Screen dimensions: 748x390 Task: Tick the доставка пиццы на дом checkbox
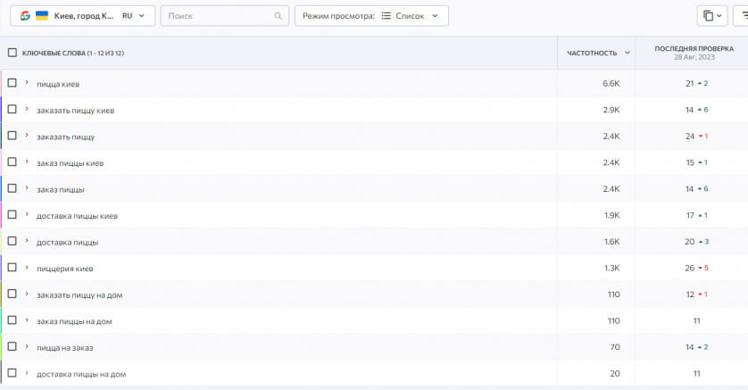[12, 373]
